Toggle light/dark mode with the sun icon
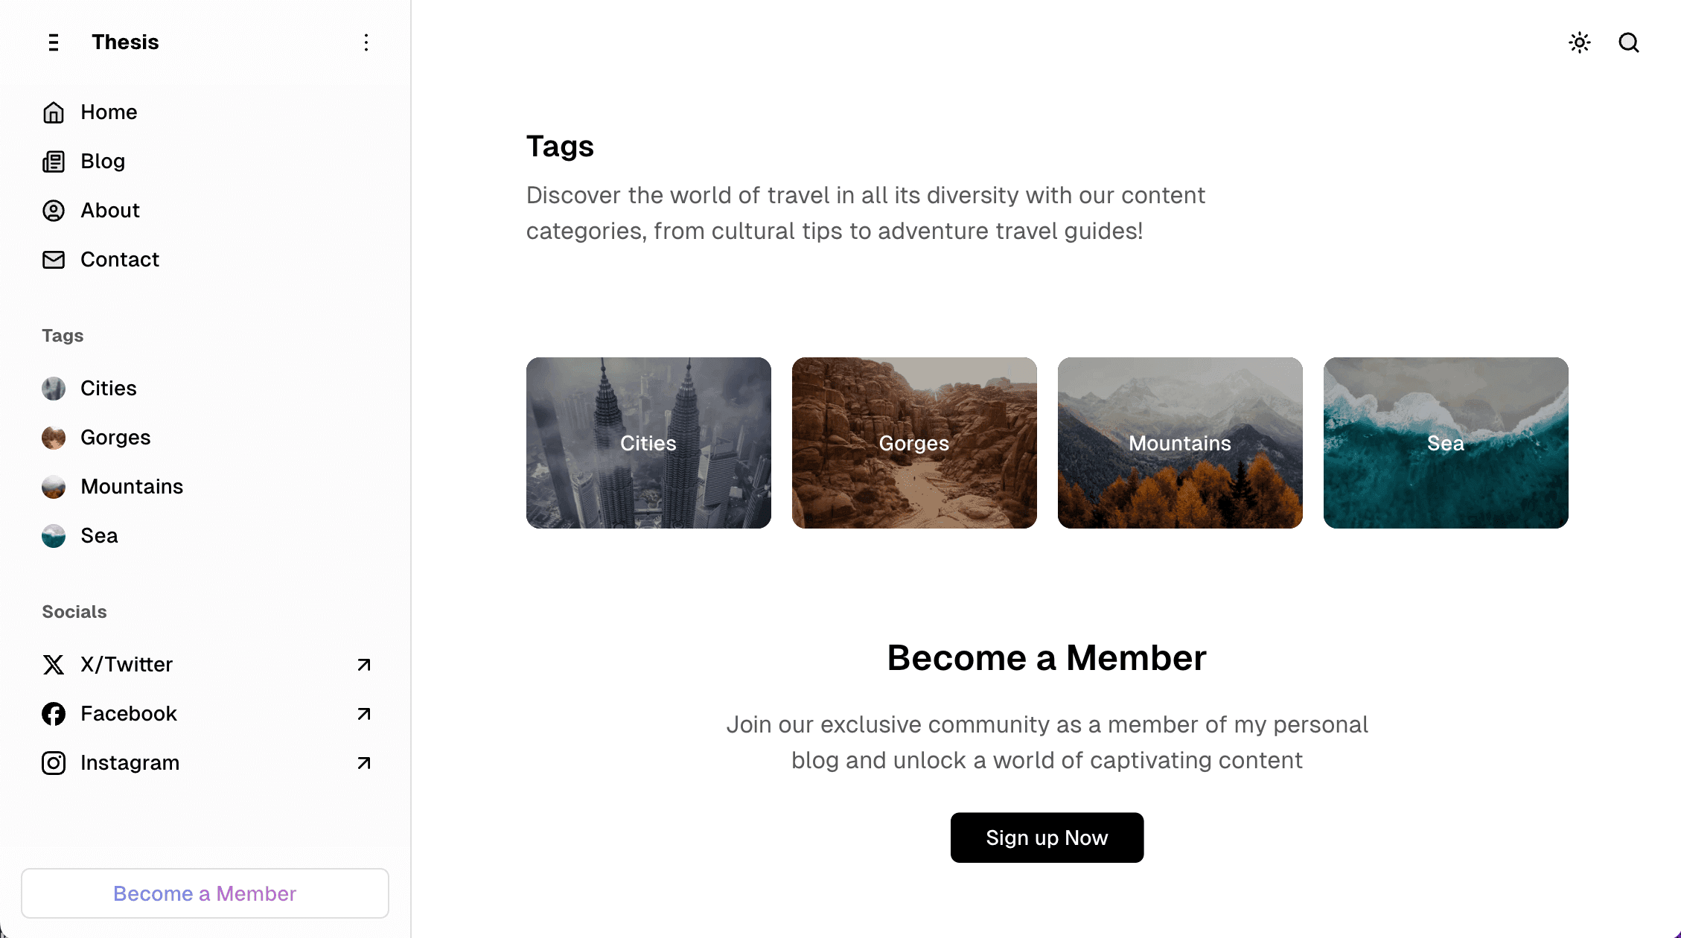 coord(1580,42)
